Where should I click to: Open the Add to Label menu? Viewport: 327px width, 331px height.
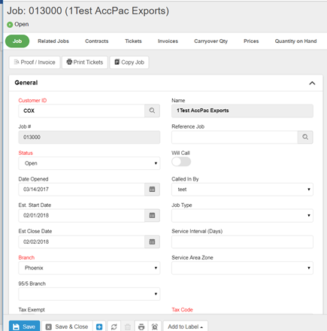coord(186,326)
